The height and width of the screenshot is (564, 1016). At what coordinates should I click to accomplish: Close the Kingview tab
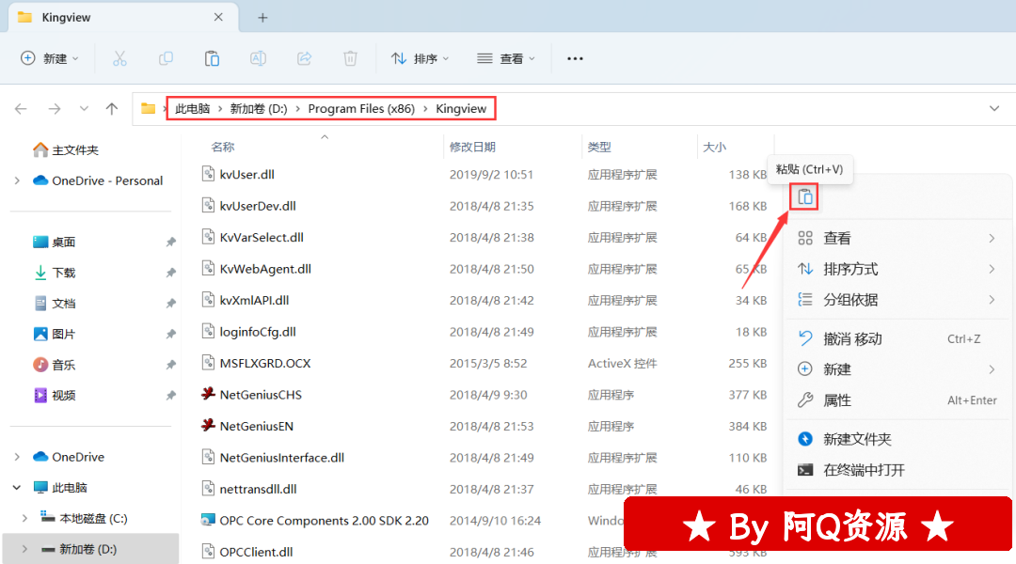(218, 17)
